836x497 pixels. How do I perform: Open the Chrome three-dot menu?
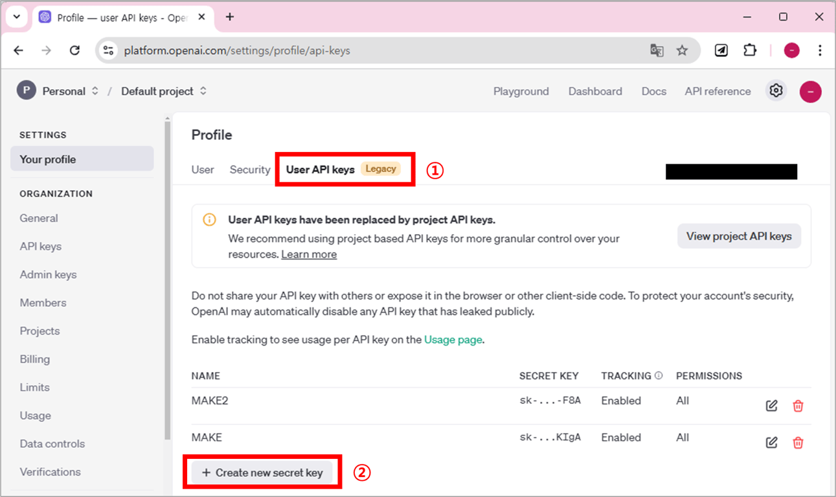(x=820, y=50)
